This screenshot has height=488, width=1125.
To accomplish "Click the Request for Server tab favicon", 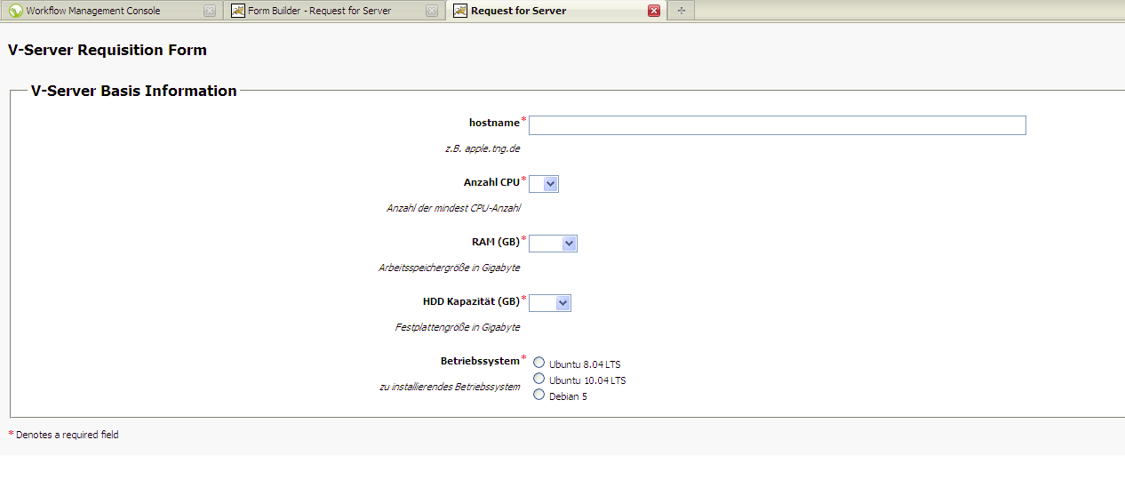I will 459,11.
